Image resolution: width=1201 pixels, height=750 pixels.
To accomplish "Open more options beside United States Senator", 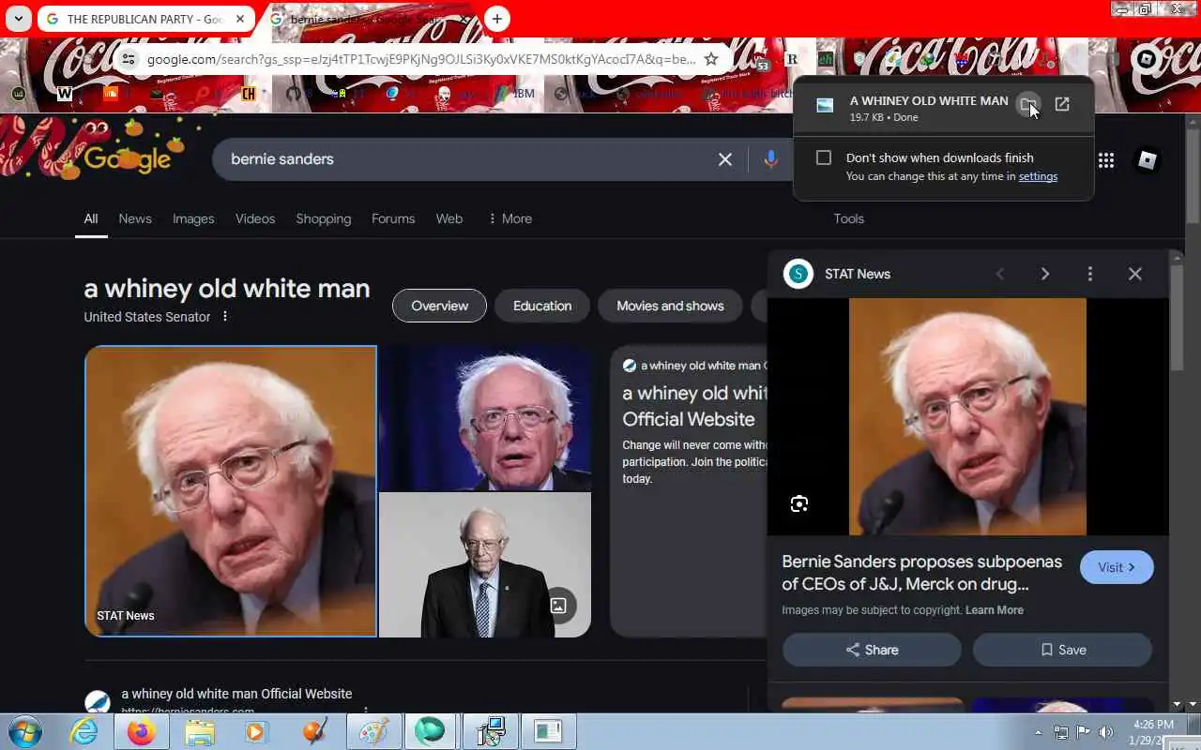I will point(225,317).
